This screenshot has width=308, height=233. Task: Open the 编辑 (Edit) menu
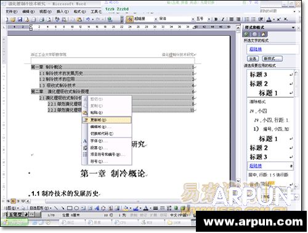point(28,12)
